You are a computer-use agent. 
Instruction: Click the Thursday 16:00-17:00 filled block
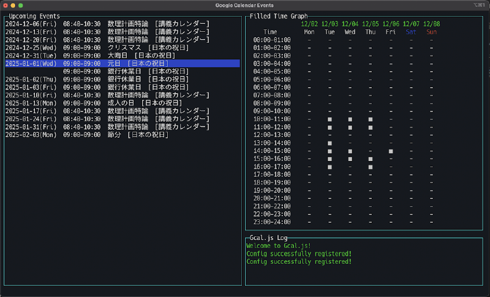371,167
